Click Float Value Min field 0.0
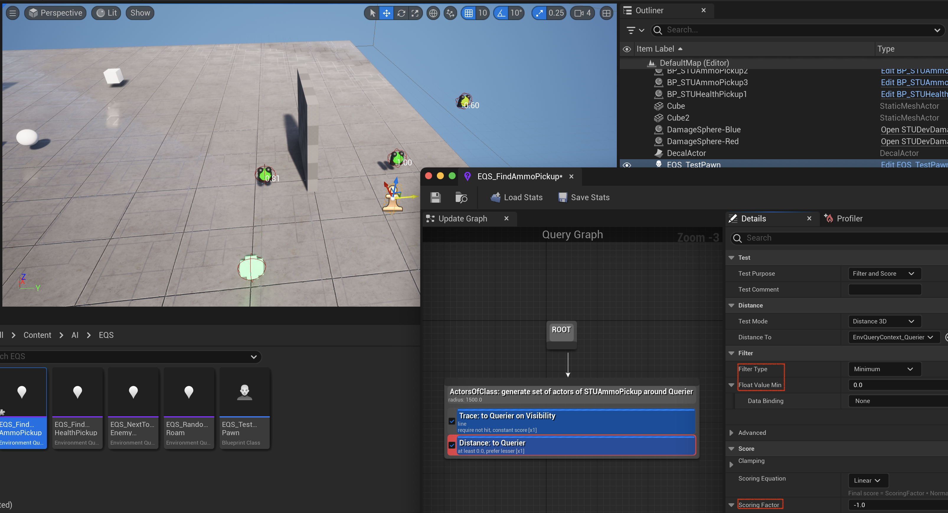The width and height of the screenshot is (948, 513). click(898, 385)
